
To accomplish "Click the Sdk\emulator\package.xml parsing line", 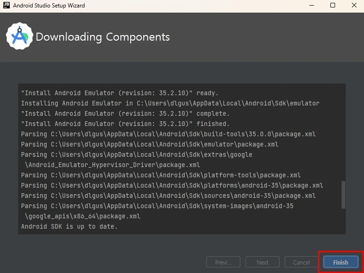I will [149, 144].
